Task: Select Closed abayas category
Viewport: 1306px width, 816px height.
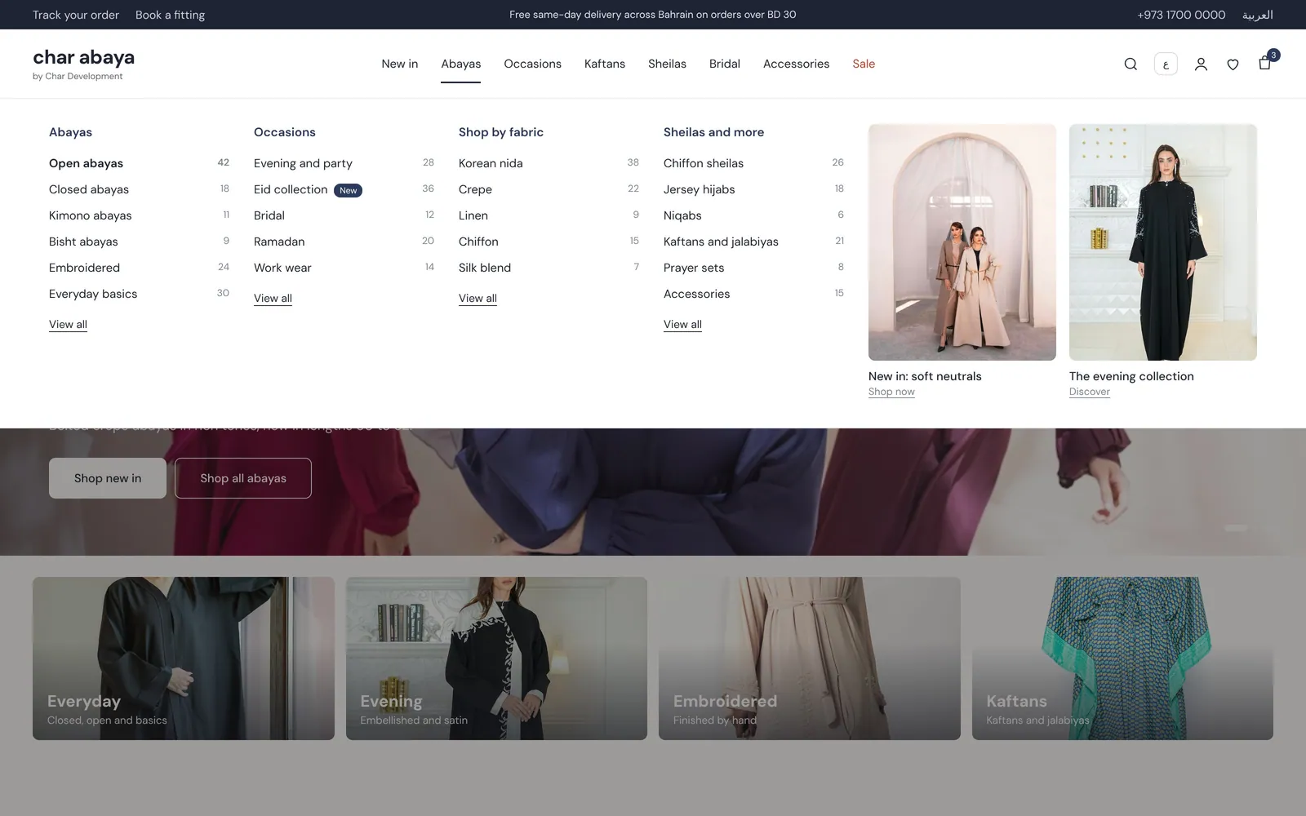Action: point(139,189)
